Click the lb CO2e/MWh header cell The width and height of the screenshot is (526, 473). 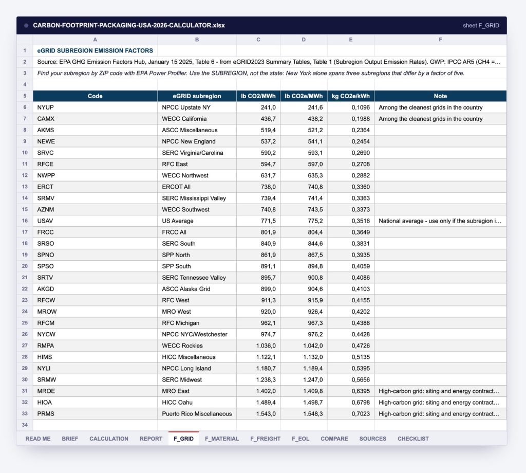point(304,96)
